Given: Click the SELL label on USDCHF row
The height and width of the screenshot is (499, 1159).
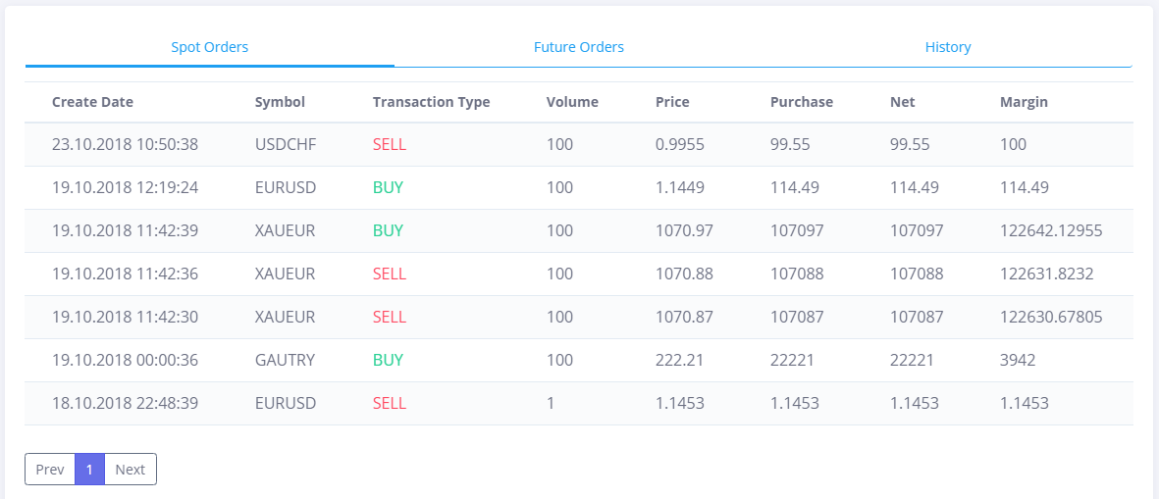Looking at the screenshot, I should point(390,145).
